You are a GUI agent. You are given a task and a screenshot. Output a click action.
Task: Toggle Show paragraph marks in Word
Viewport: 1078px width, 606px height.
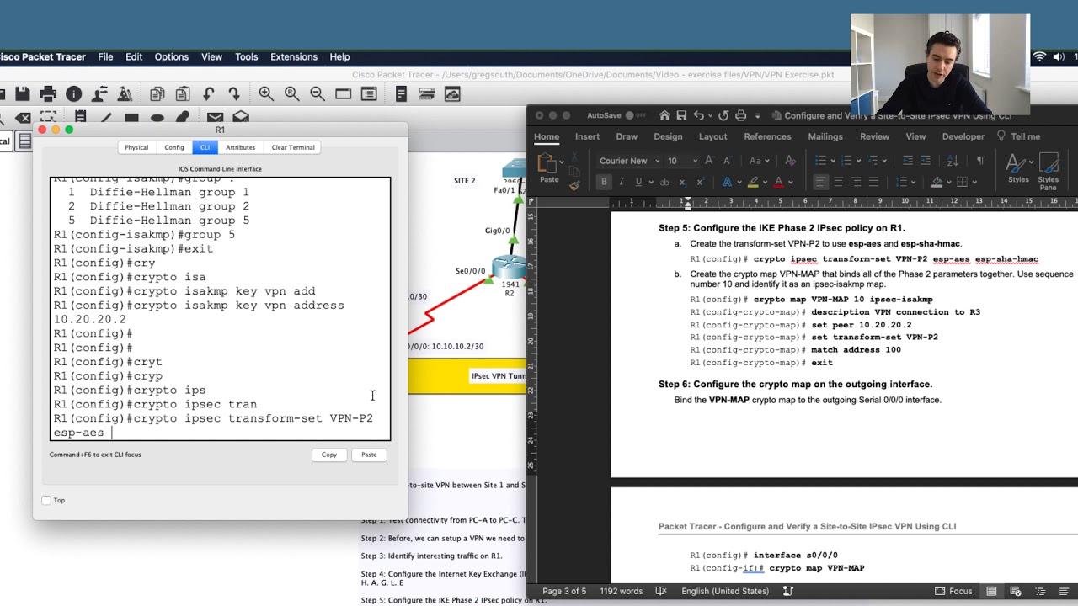[979, 161]
